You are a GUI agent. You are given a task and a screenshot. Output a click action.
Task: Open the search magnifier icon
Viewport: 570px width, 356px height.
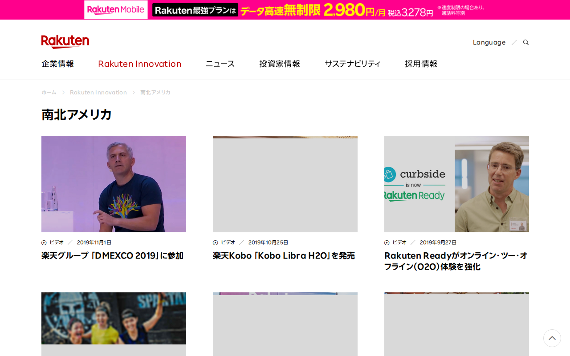point(526,42)
